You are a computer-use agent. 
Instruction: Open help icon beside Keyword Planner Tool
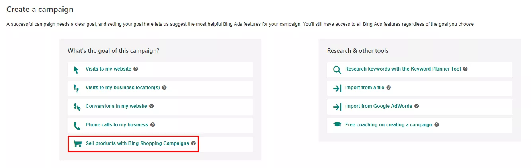(x=465, y=69)
